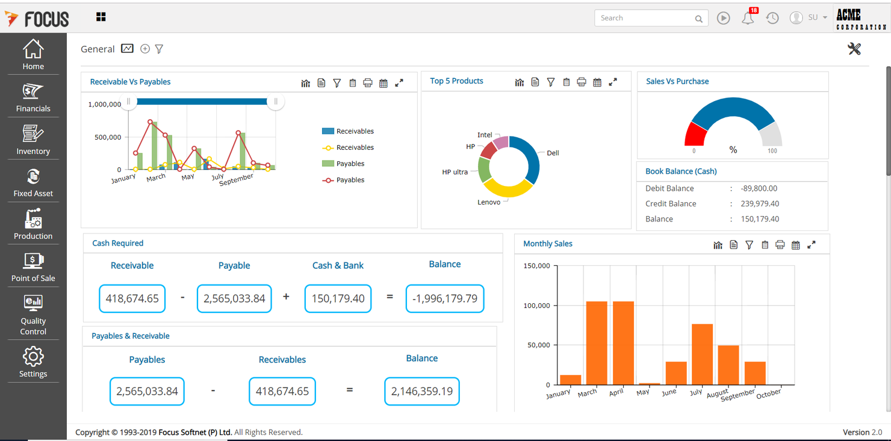The height and width of the screenshot is (441, 891).
Task: Open the add widget icon next to General
Action: coord(144,49)
